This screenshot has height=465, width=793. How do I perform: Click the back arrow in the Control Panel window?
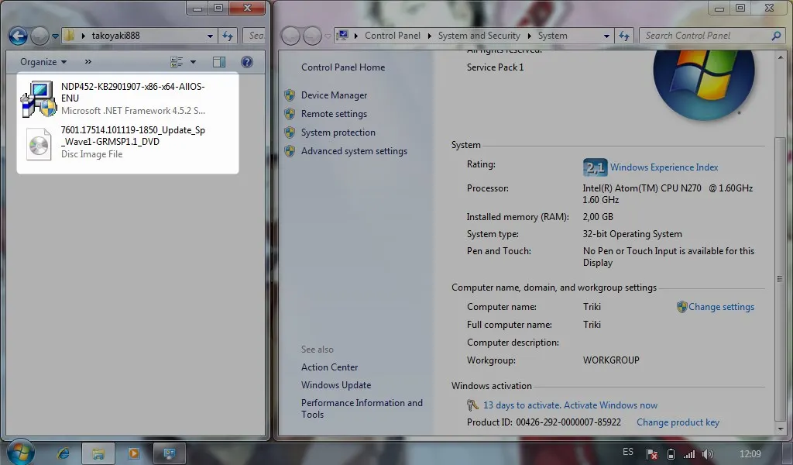click(290, 36)
